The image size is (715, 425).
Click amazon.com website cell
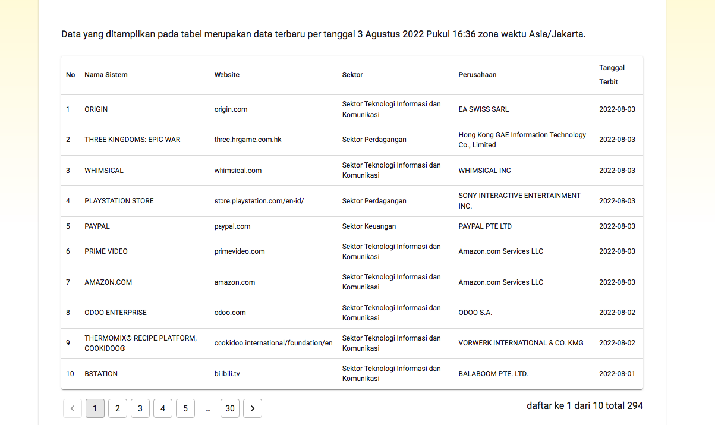235,282
